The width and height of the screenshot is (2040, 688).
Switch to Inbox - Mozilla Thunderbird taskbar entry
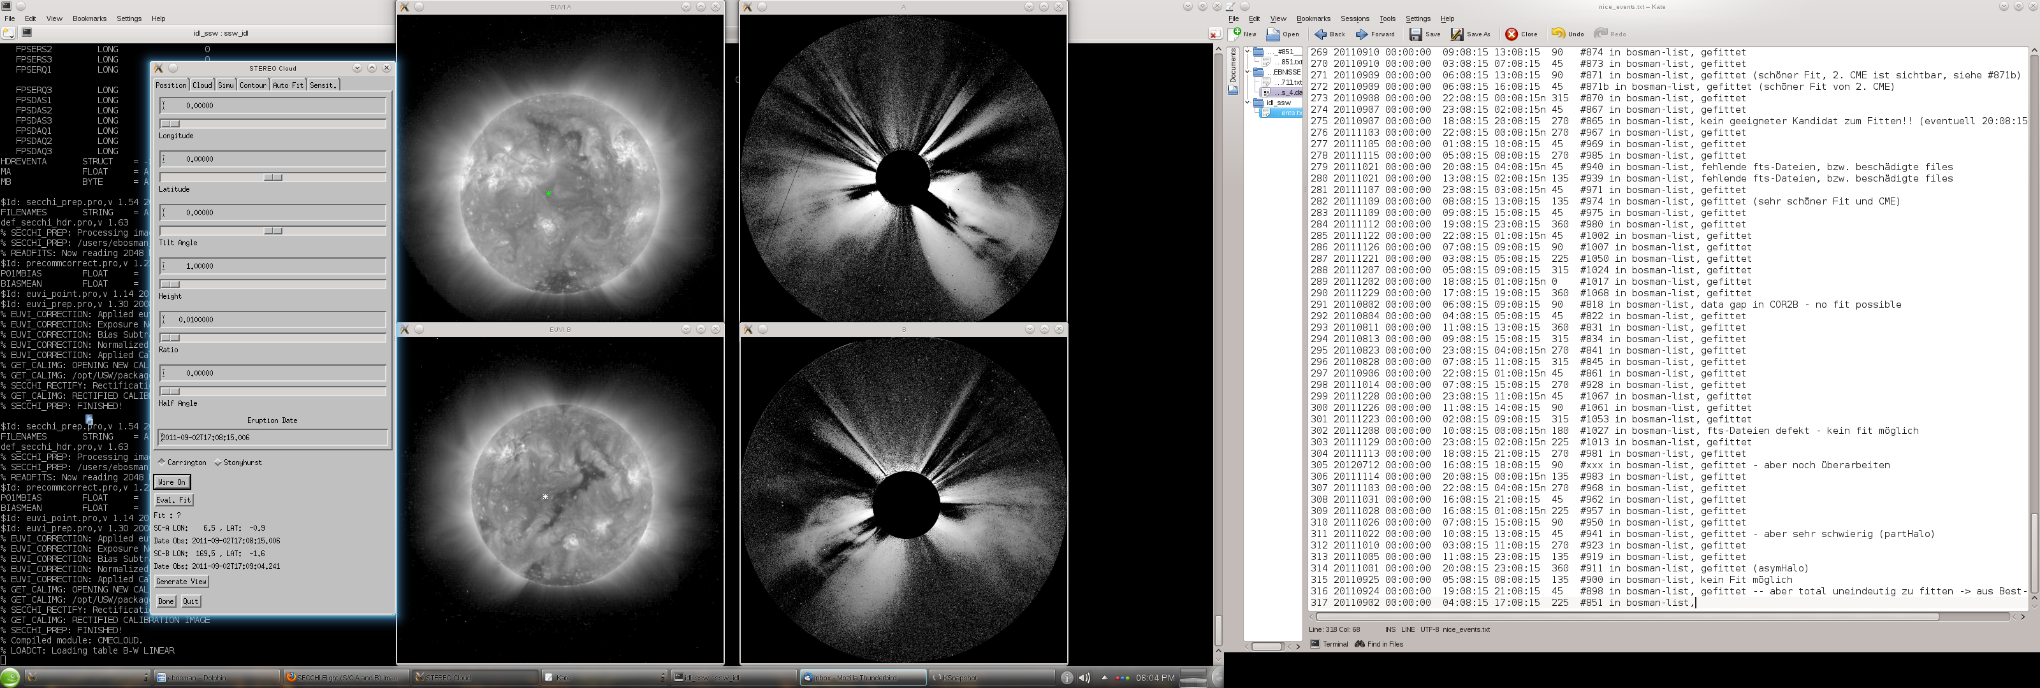click(x=863, y=677)
